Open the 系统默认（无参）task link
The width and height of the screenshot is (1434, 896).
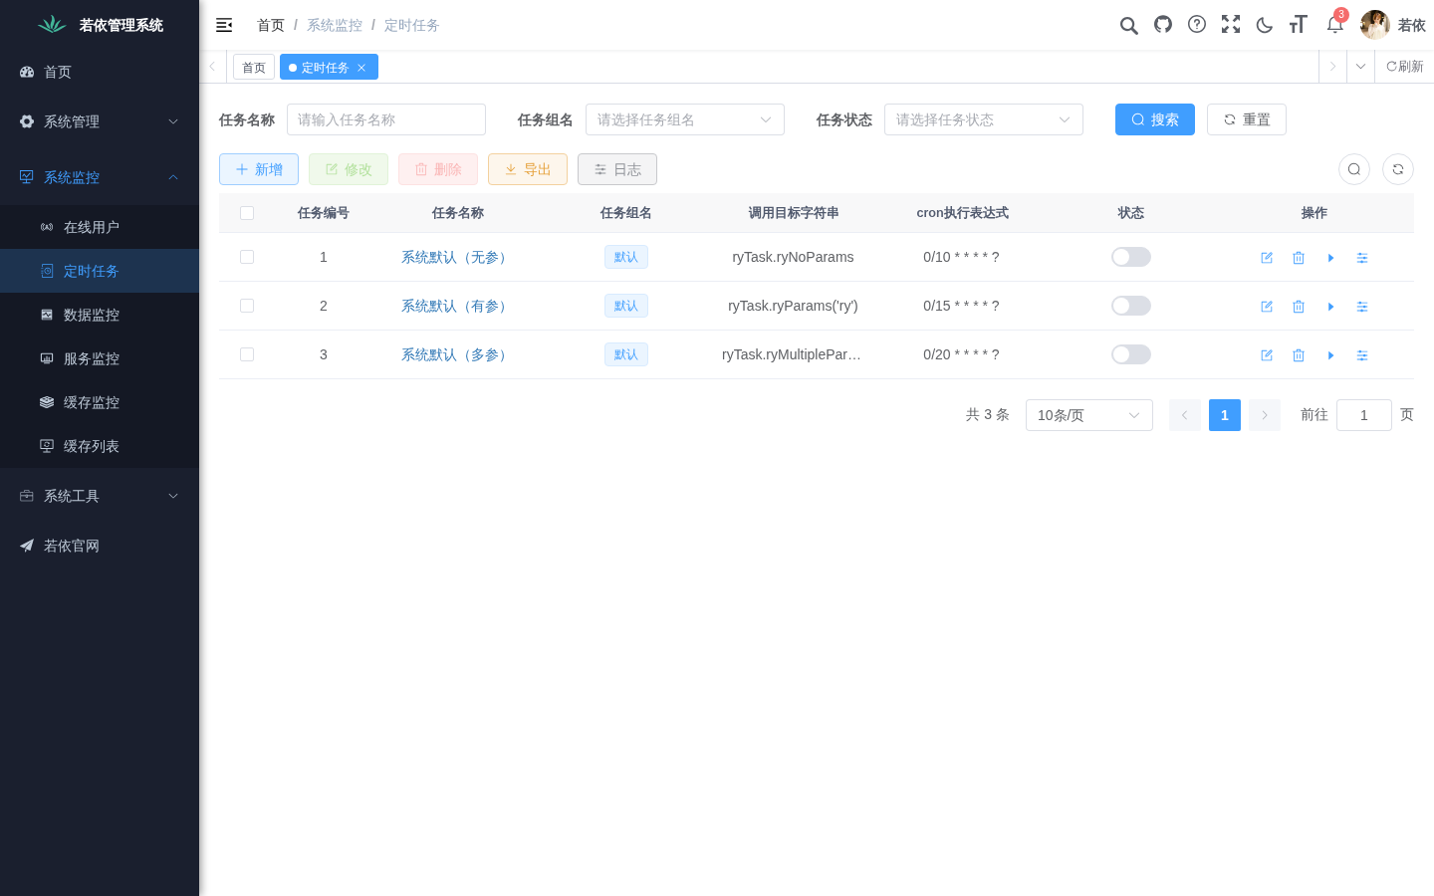click(x=457, y=257)
